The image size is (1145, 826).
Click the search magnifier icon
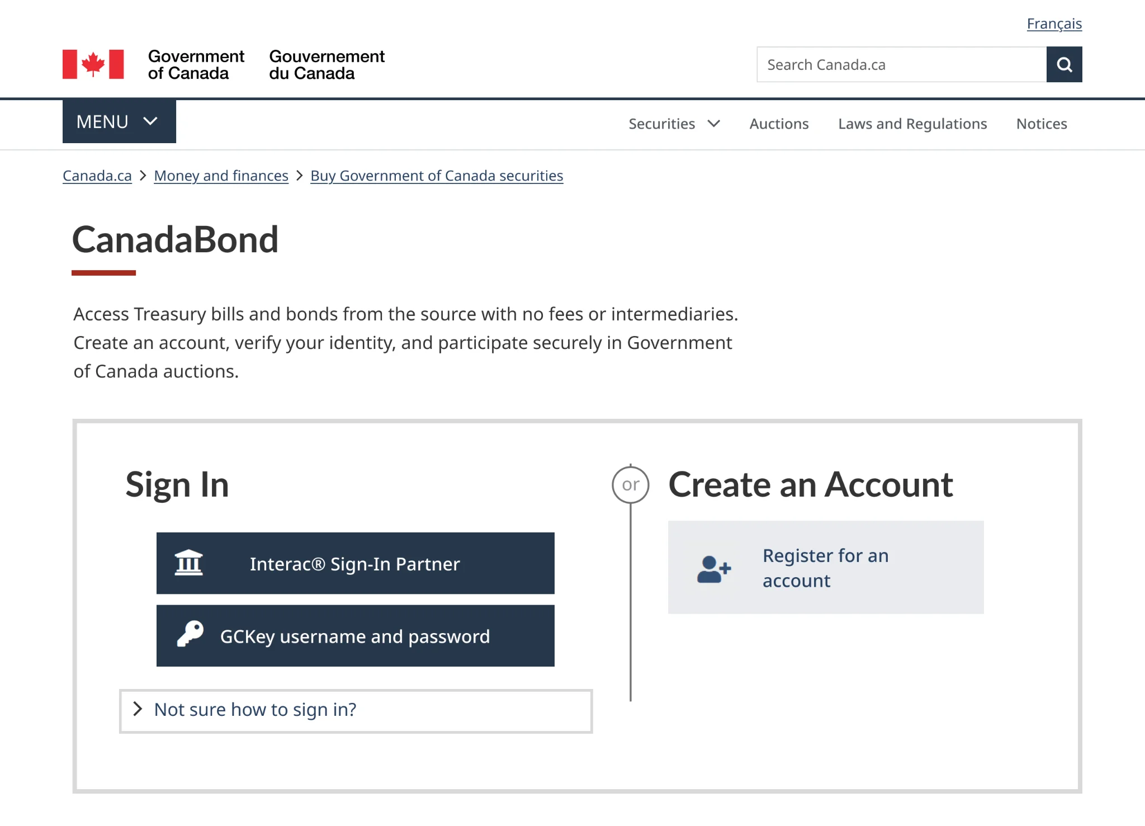pyautogui.click(x=1064, y=64)
